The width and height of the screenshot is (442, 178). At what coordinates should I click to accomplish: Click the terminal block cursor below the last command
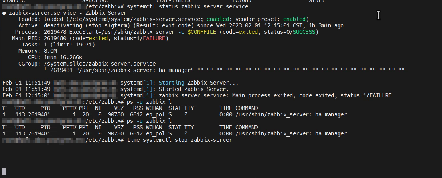pos(4,172)
